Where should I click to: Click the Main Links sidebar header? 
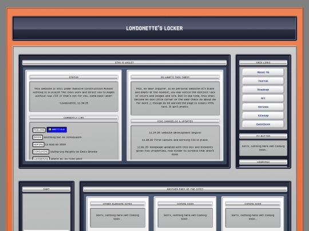point(263,63)
